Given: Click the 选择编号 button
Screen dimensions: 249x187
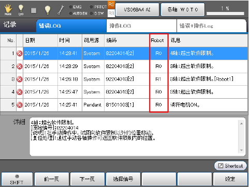Looking at the screenshot, I should (x=123, y=179).
